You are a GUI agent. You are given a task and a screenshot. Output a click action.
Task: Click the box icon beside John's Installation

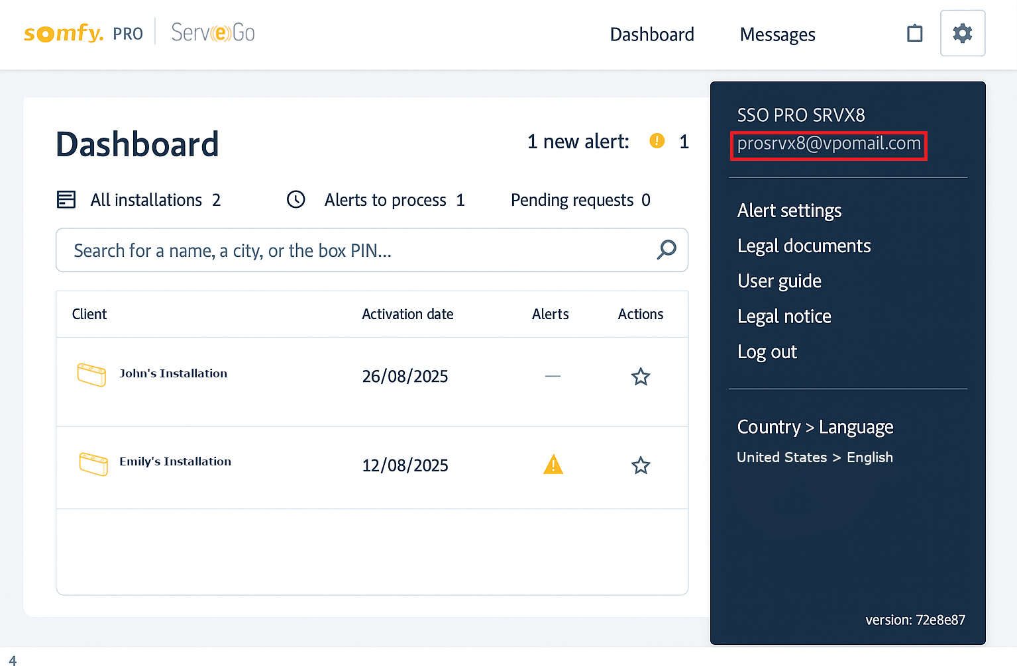[x=91, y=375]
